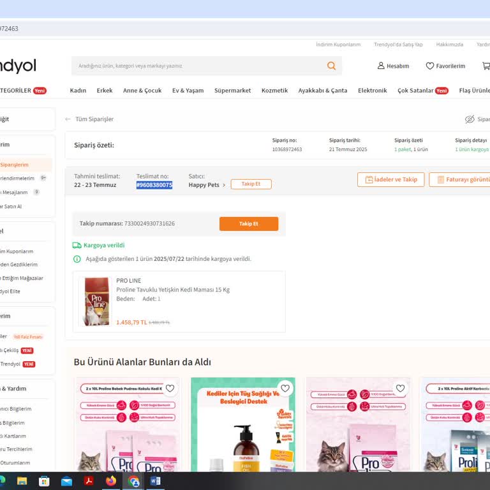The height and width of the screenshot is (490, 490).
Task: Open Trendyol'da Satış Yap link
Action: 398,45
